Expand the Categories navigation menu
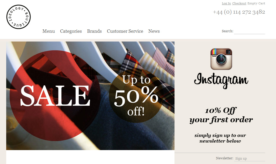 coord(71,31)
